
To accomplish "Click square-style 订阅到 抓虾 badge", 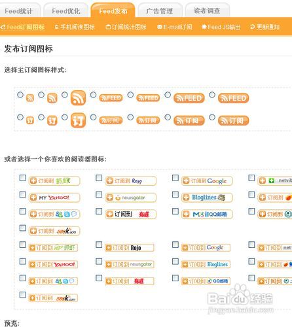I will [53, 248].
